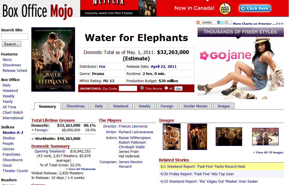Switch to the Daily tab

99,106
